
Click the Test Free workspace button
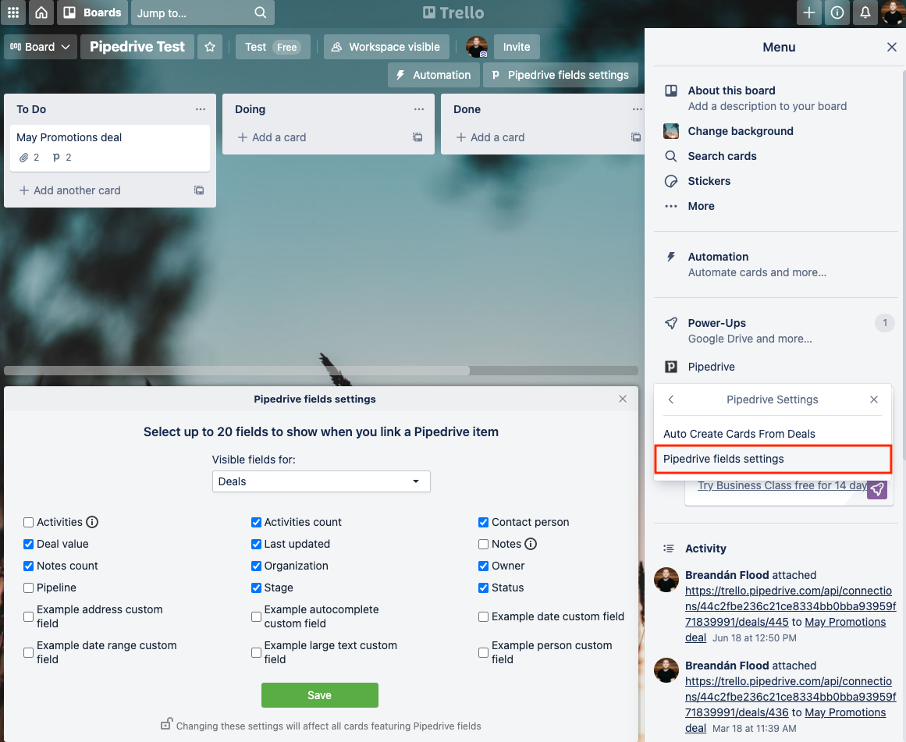(272, 47)
